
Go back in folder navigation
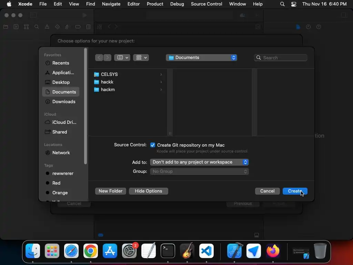click(x=99, y=58)
